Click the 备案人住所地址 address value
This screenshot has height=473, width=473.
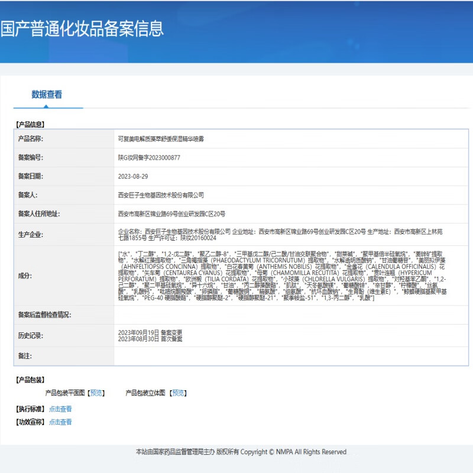(x=171, y=214)
